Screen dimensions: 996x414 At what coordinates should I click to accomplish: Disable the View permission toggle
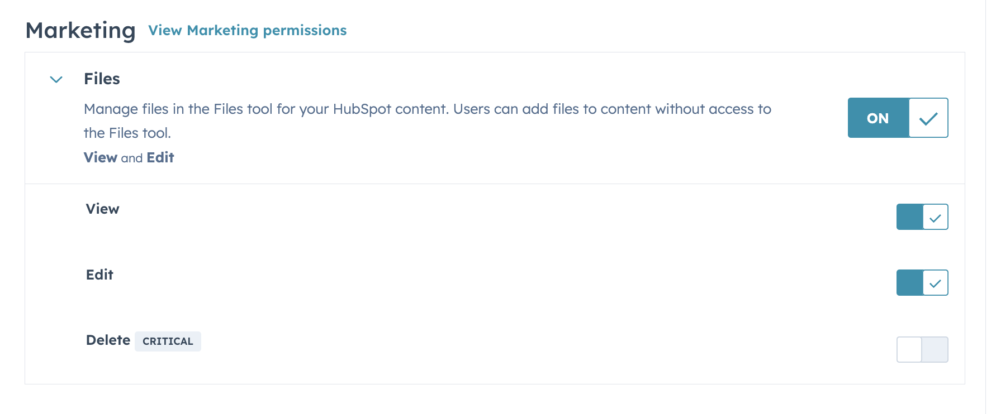922,216
